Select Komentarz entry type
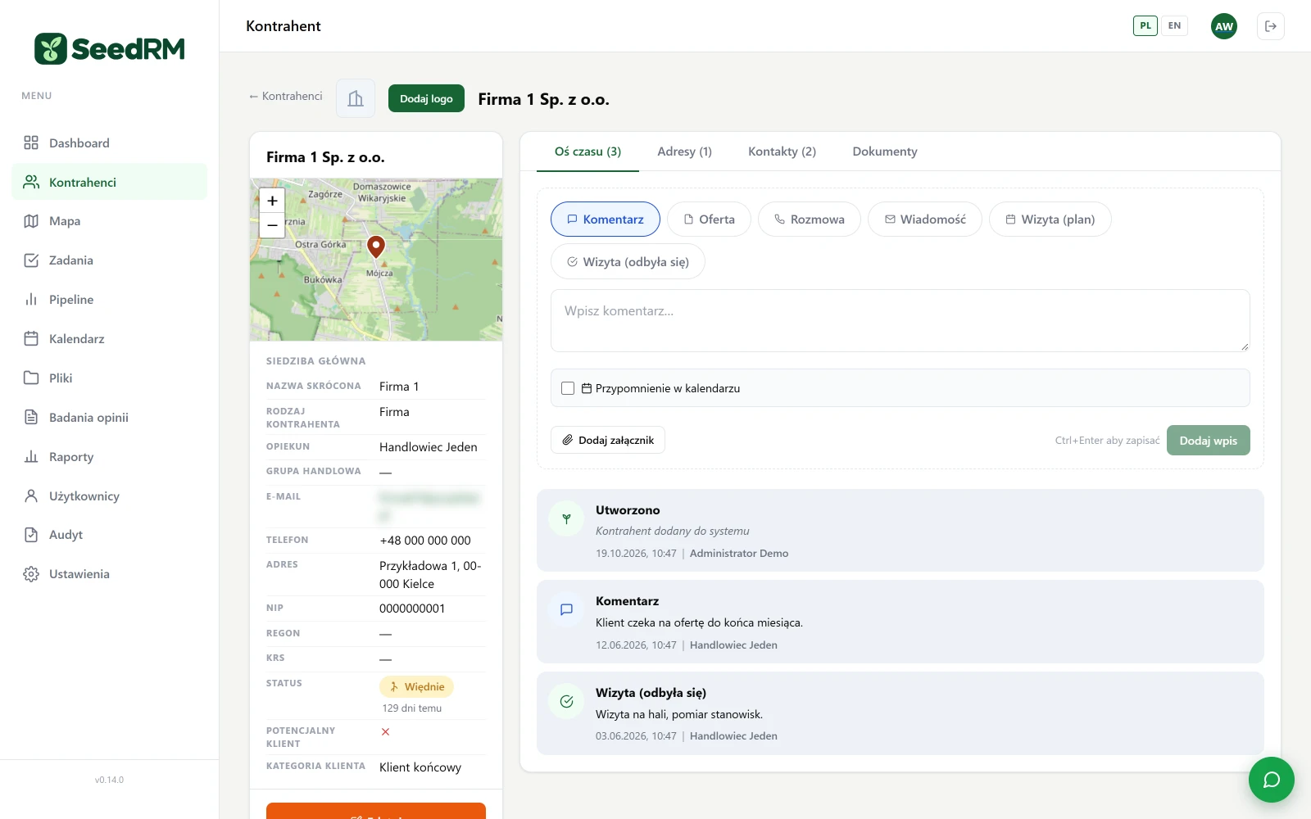 click(x=606, y=219)
